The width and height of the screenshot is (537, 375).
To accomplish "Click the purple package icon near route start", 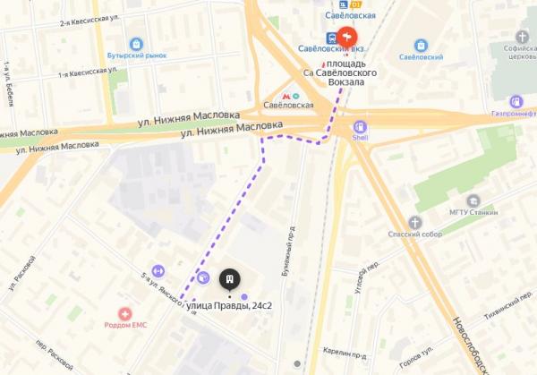I will [x=203, y=277].
